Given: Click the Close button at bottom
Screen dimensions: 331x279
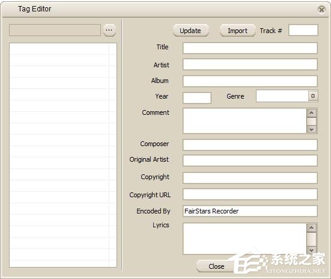Looking at the screenshot, I should pos(216,266).
